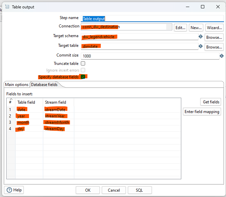The width and height of the screenshot is (226, 197).
Task: Open Help with the question mark button
Action: pyautogui.click(x=14, y=190)
